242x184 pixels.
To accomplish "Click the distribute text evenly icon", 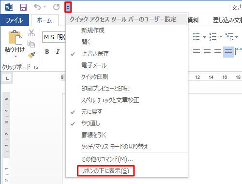I will pyautogui.click(x=239, y=52).
